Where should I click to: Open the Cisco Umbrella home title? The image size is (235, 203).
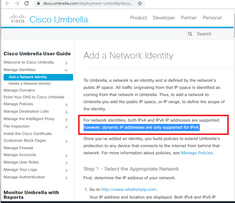[58, 19]
